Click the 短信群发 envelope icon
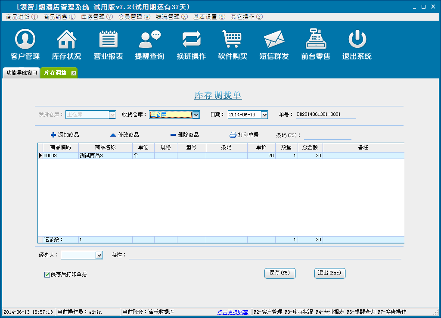The height and width of the screenshot is (318, 441). (274, 40)
